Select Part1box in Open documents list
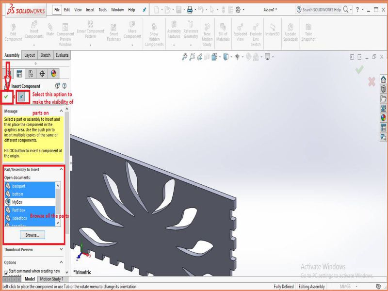 pos(30,210)
